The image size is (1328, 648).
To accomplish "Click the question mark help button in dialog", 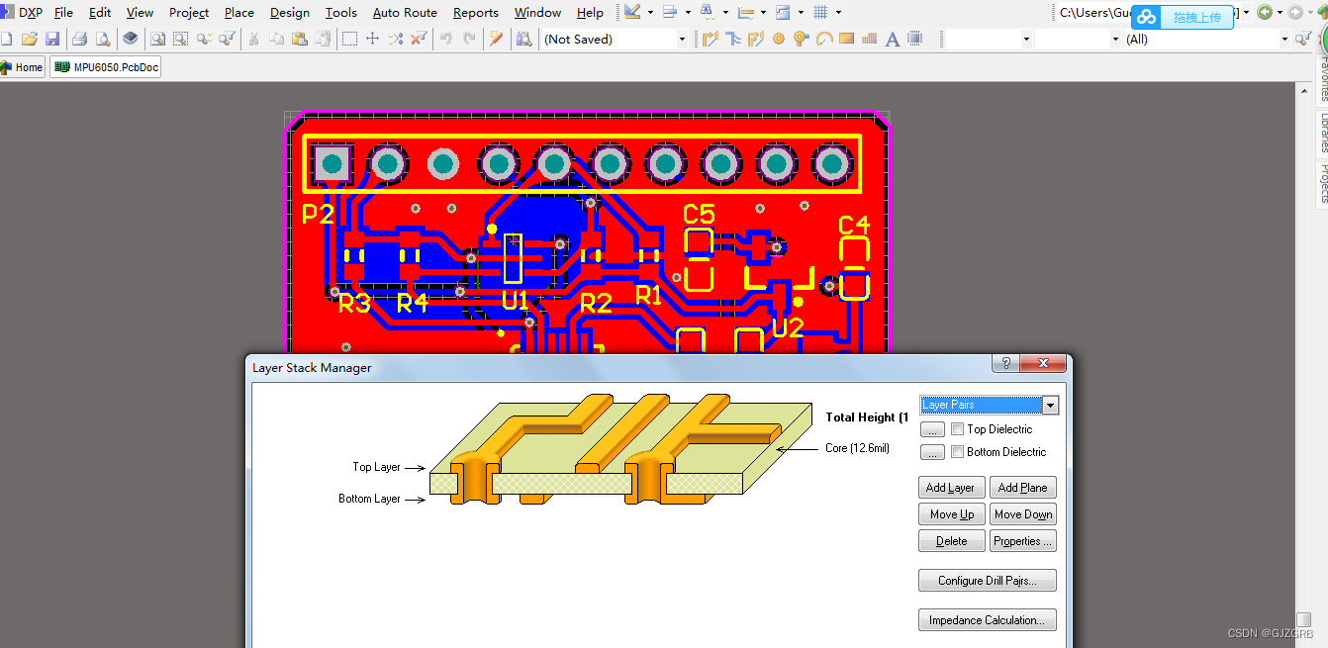I will click(x=1005, y=363).
